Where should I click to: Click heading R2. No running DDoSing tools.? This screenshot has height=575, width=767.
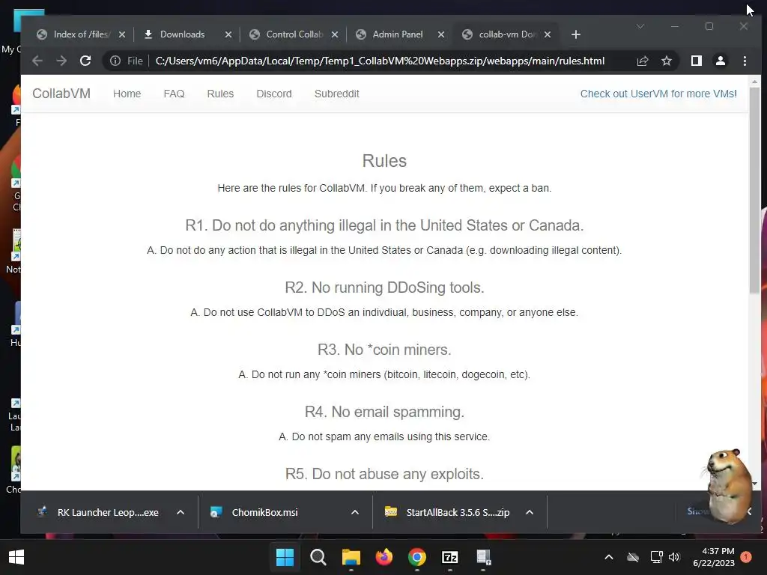(384, 287)
